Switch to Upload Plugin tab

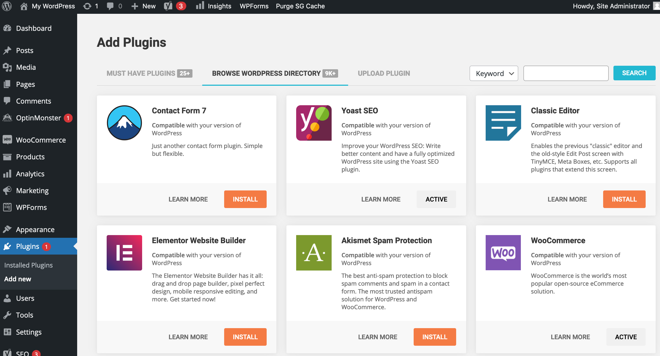click(x=384, y=73)
